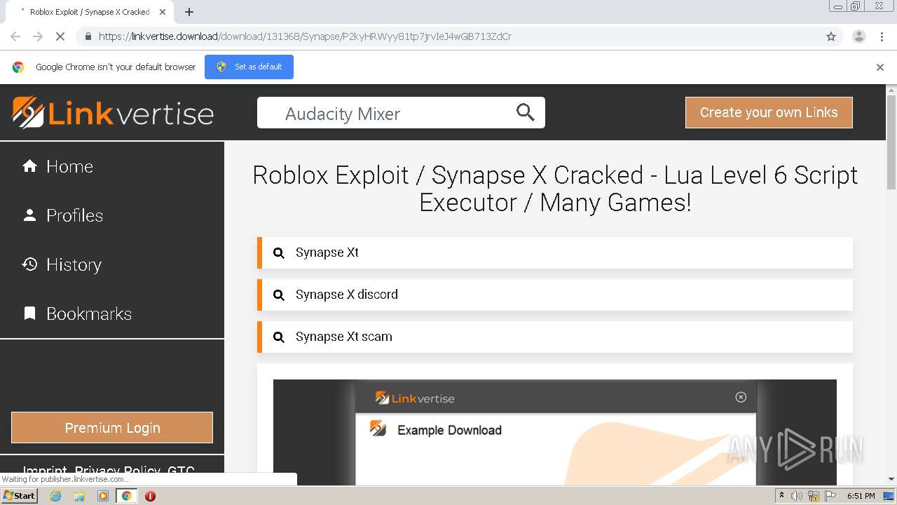Click the red shield taskbar icon
The image size is (897, 505).
(150, 495)
